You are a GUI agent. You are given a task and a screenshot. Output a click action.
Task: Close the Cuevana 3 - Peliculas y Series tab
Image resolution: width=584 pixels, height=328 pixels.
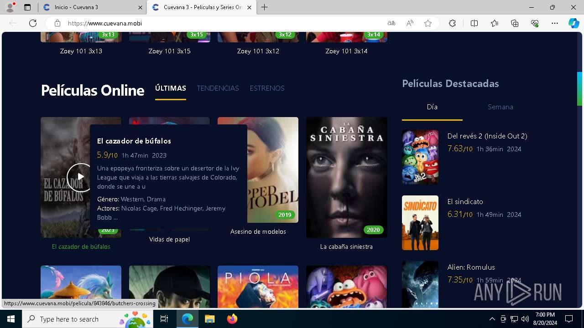[249, 7]
